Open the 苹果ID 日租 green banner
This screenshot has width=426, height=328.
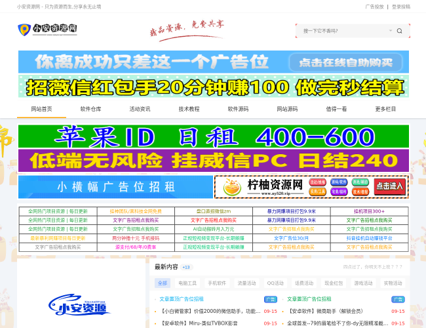click(214, 136)
